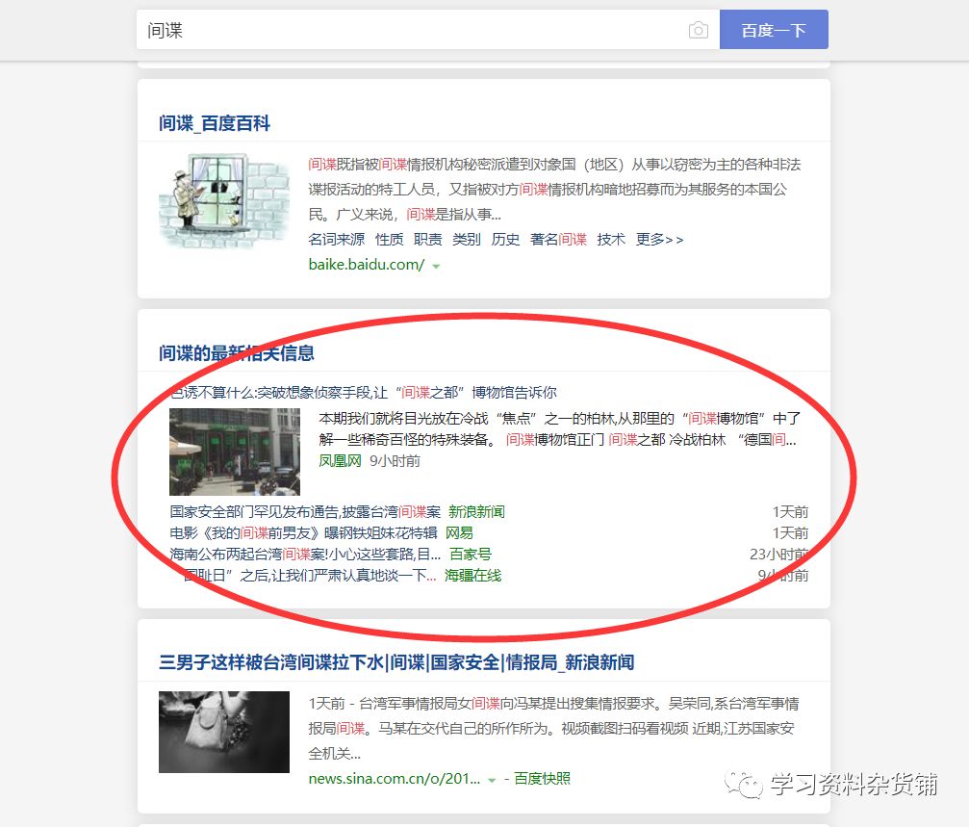
Task: Open 电影《我的间谍前男友》 news item
Action: click(303, 532)
